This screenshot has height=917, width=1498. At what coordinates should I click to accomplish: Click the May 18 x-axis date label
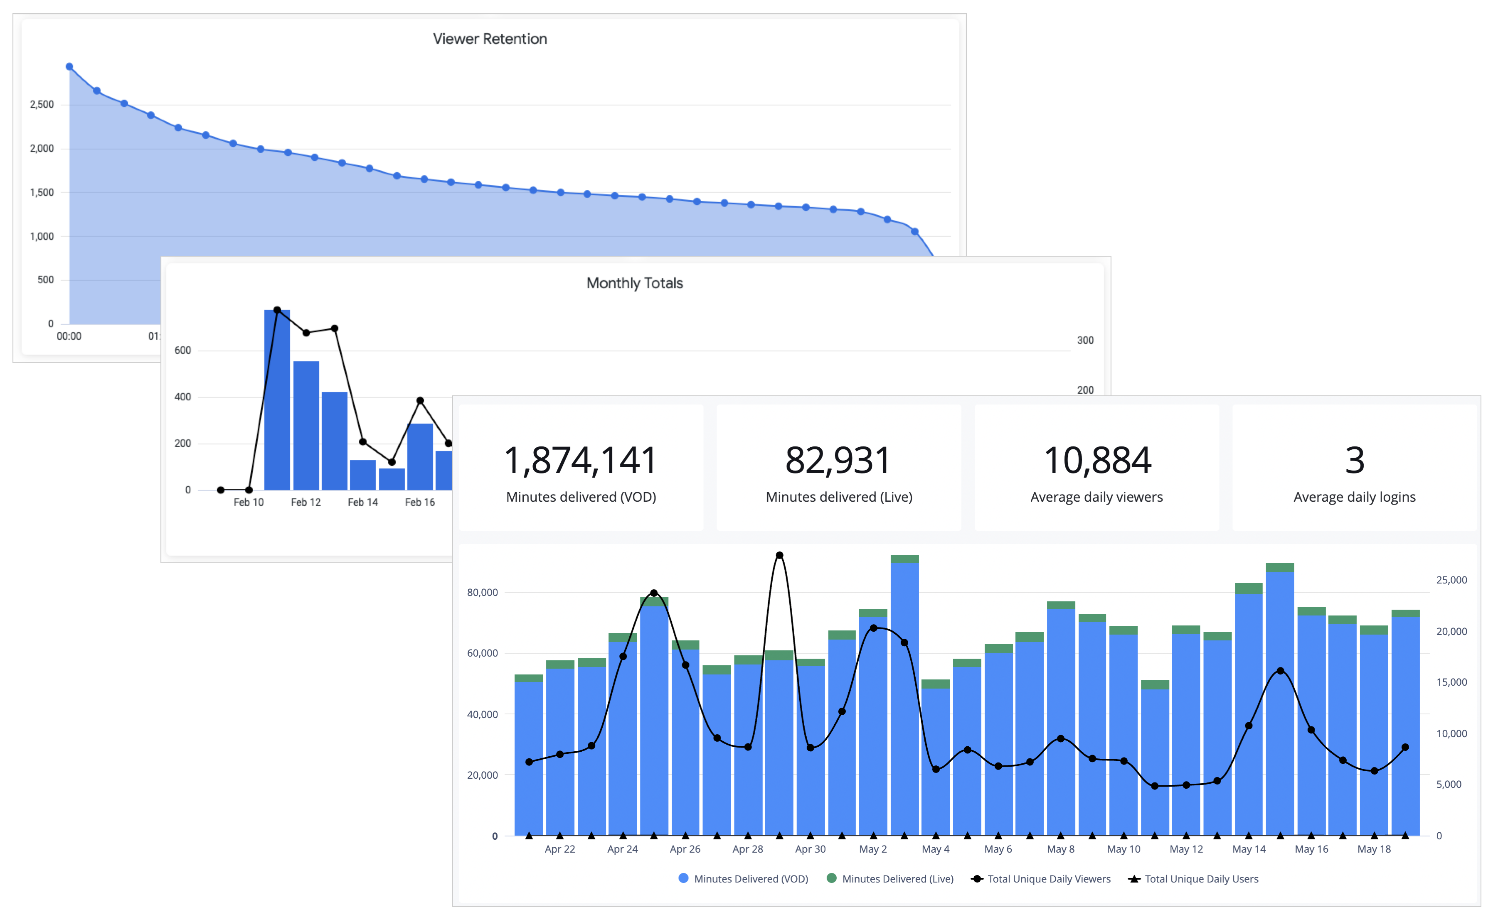pyautogui.click(x=1373, y=849)
